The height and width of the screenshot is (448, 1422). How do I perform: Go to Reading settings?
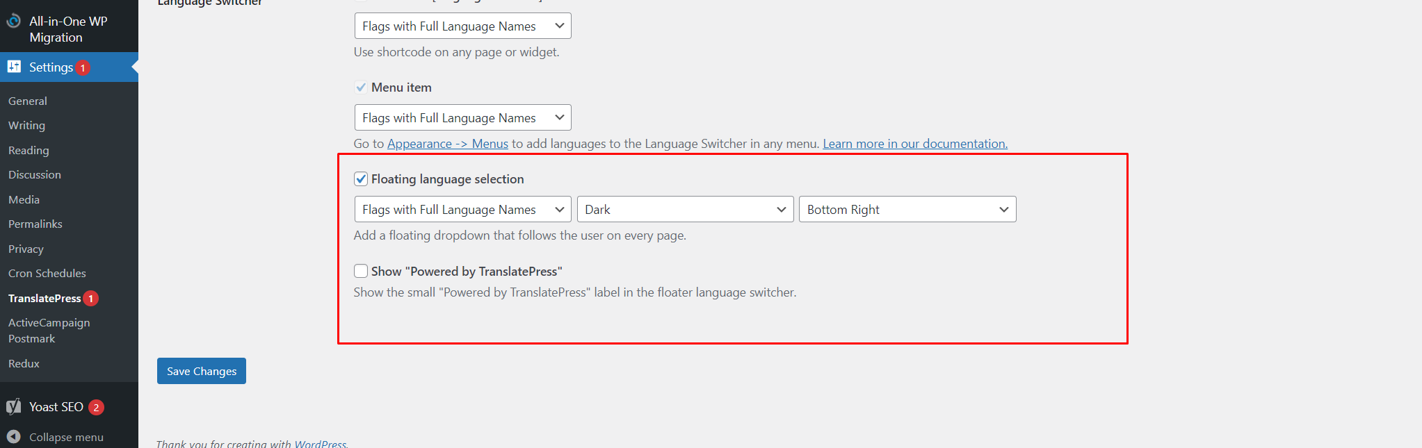coord(29,150)
